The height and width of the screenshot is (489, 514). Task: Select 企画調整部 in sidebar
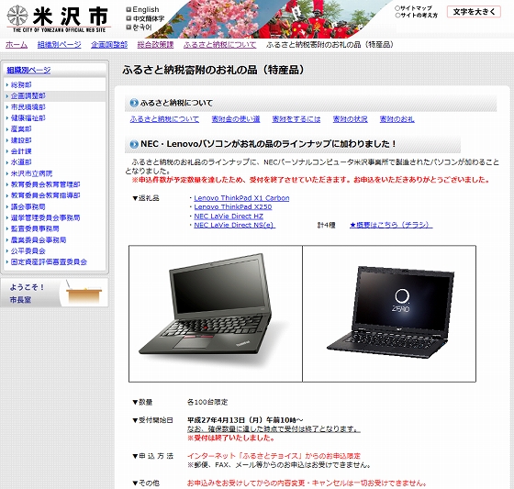[x=28, y=96]
